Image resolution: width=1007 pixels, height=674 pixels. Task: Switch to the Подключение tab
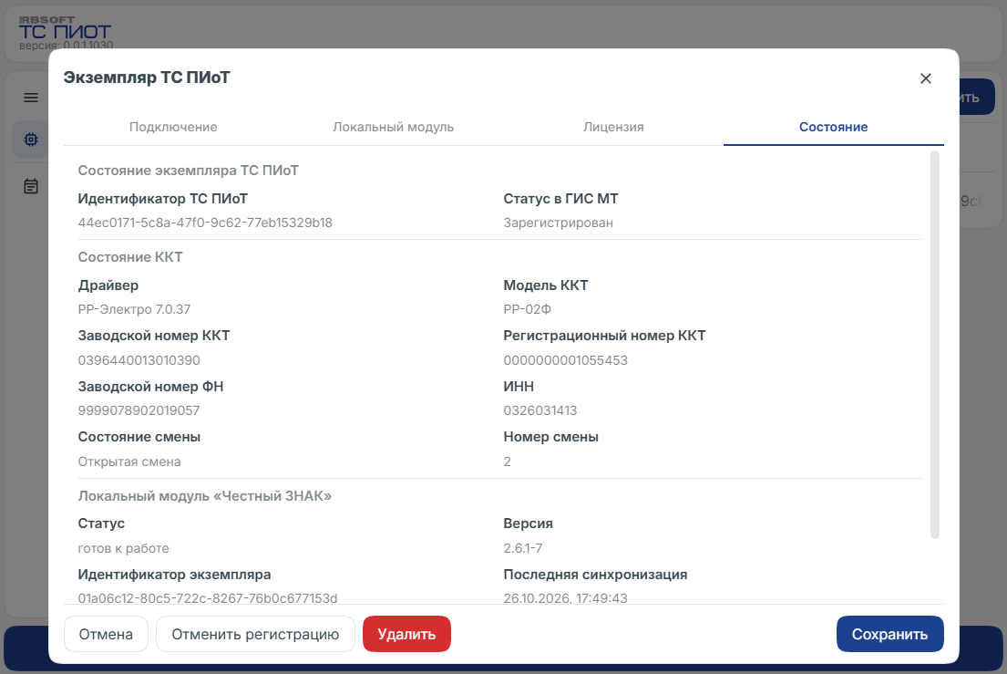[x=173, y=127]
